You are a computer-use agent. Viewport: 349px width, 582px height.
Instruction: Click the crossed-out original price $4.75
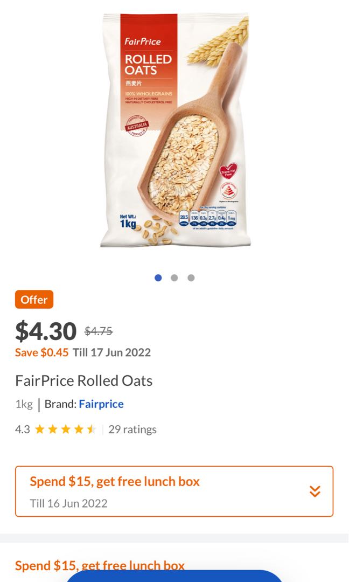[x=97, y=331]
